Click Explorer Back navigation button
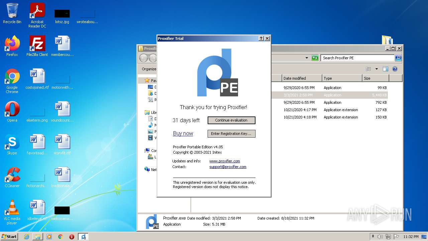Image resolution: width=428 pixels, height=241 pixels. 143,58
